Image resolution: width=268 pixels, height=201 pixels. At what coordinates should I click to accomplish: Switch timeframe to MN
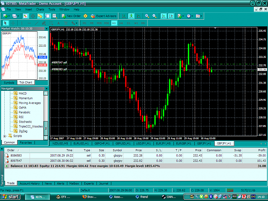click(143, 23)
